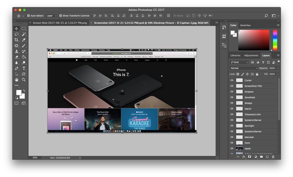
Task: Switch to Screen Shot 2017-08-21 png tab
Action: coord(60,23)
